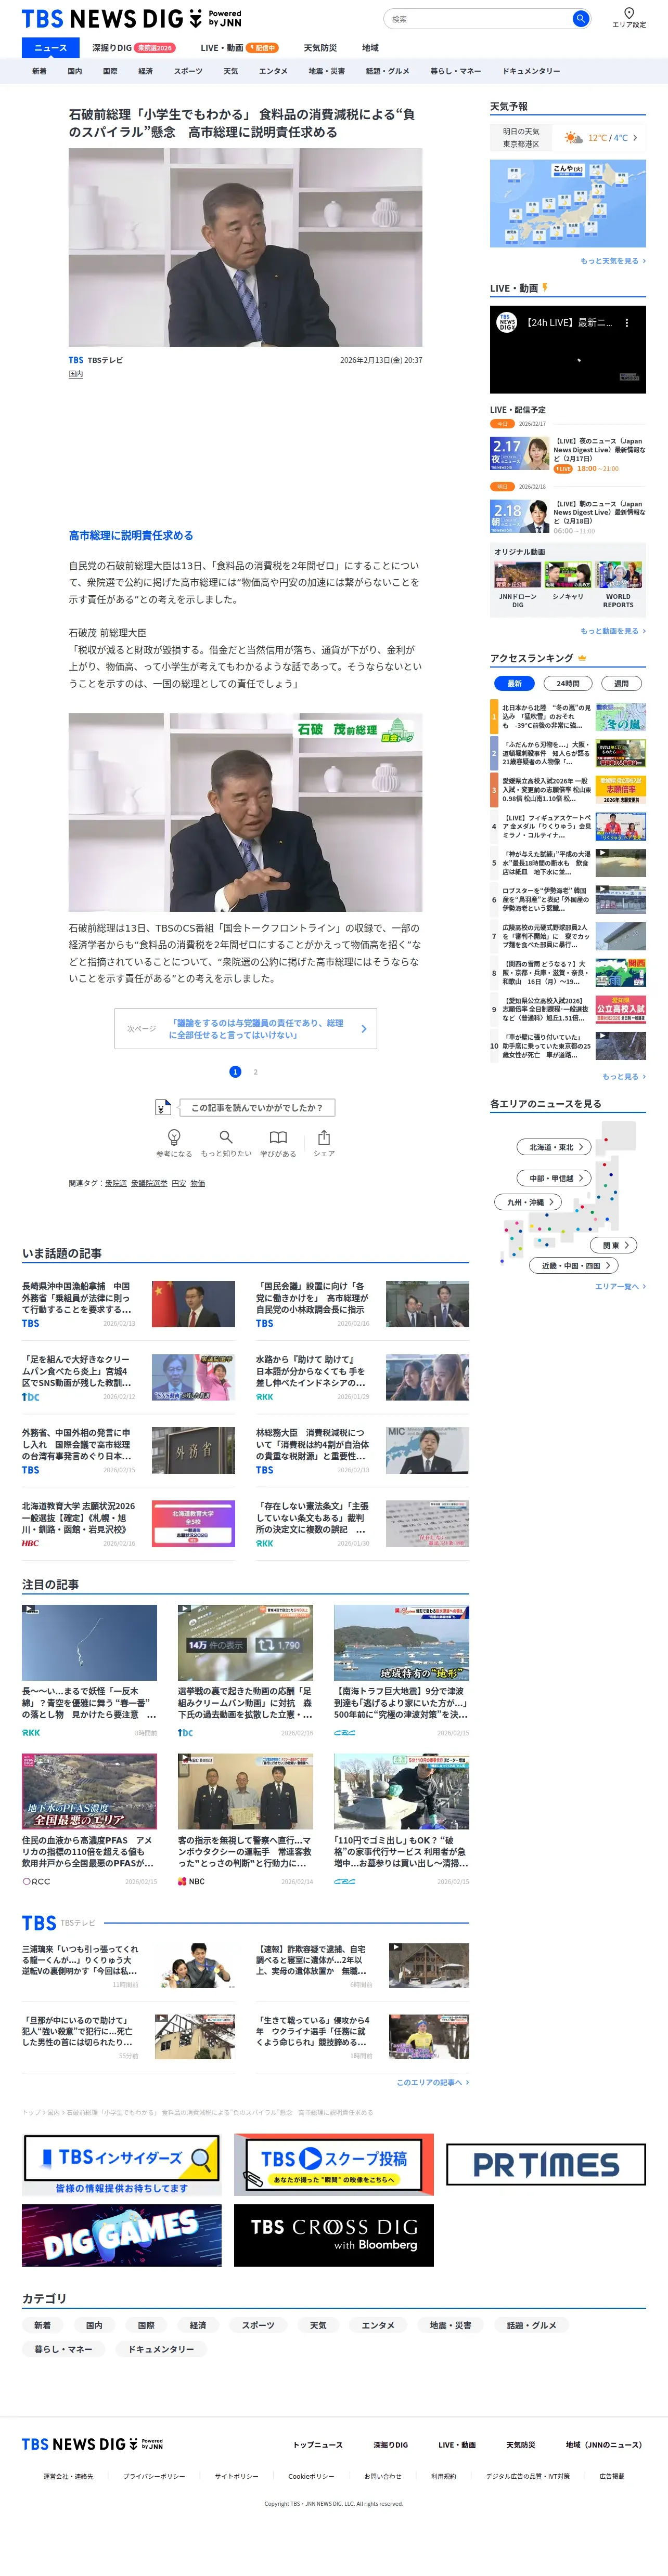668x2576 pixels.
Task: Open the 2.18 朝のニュース live schedule thumbnail
Action: pos(520,515)
